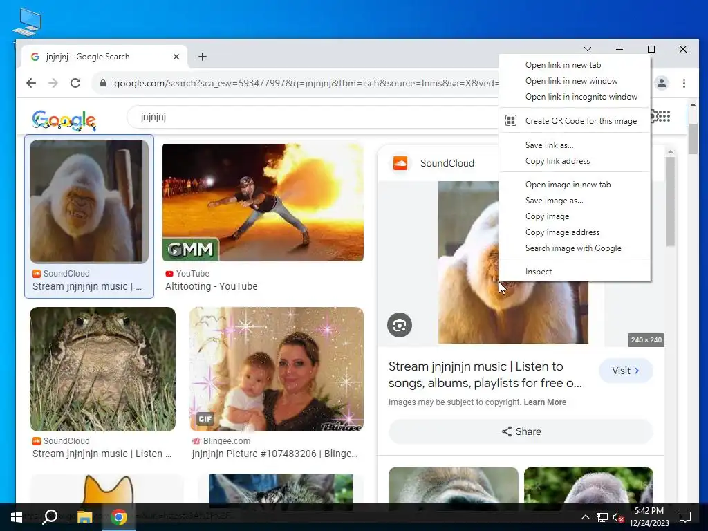
Task: Choose Save image as...
Action: 575,201
